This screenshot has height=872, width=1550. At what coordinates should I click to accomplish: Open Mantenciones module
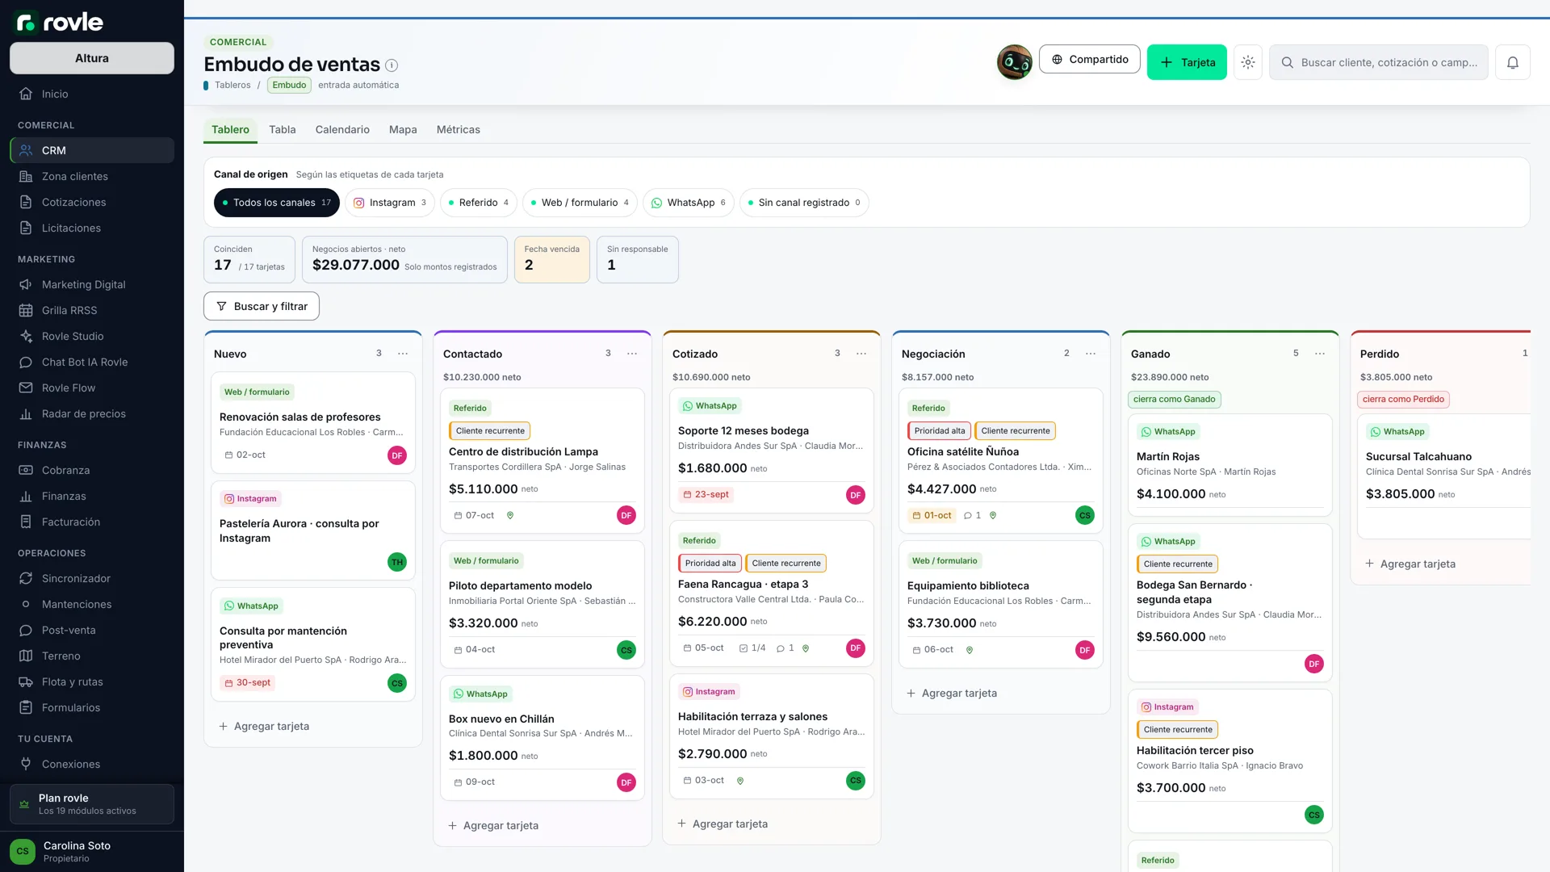pos(92,604)
